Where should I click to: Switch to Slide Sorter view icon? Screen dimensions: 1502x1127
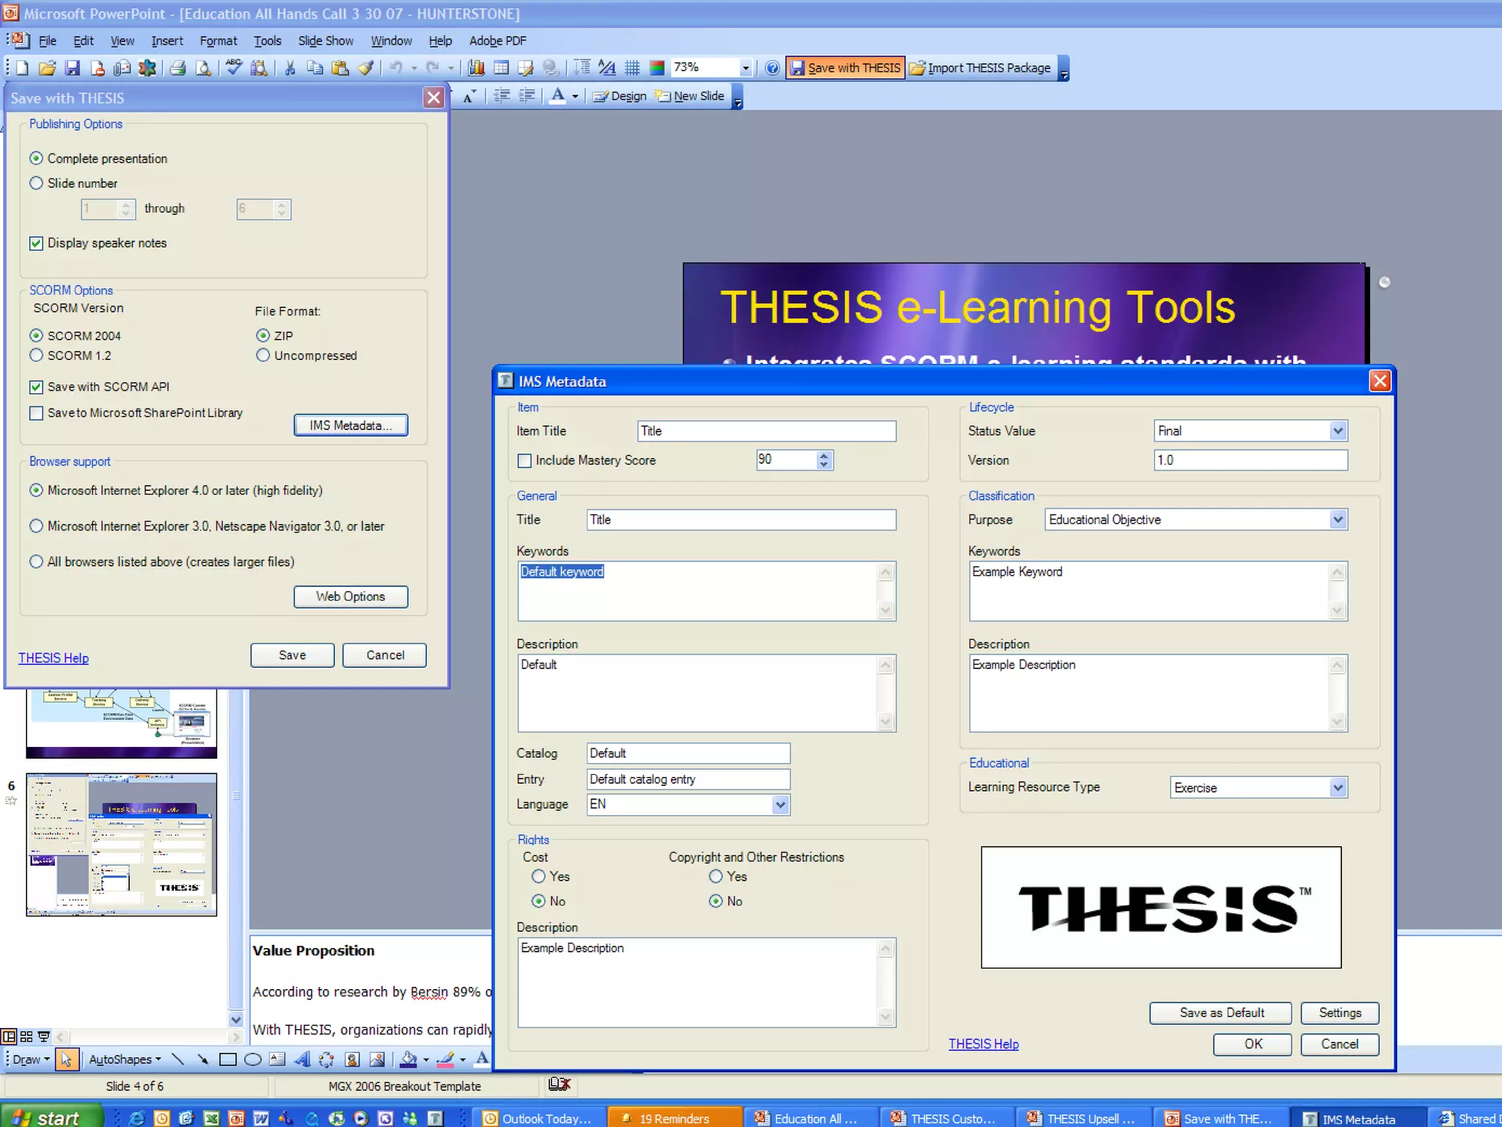(x=26, y=1037)
